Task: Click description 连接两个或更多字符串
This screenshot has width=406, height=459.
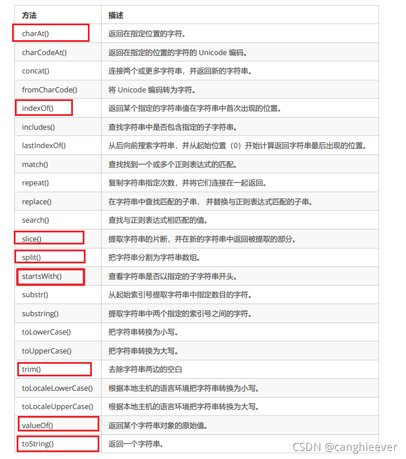Action: point(180,71)
